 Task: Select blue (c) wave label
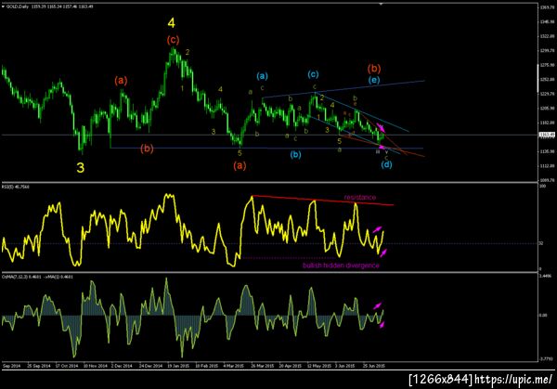pos(313,74)
